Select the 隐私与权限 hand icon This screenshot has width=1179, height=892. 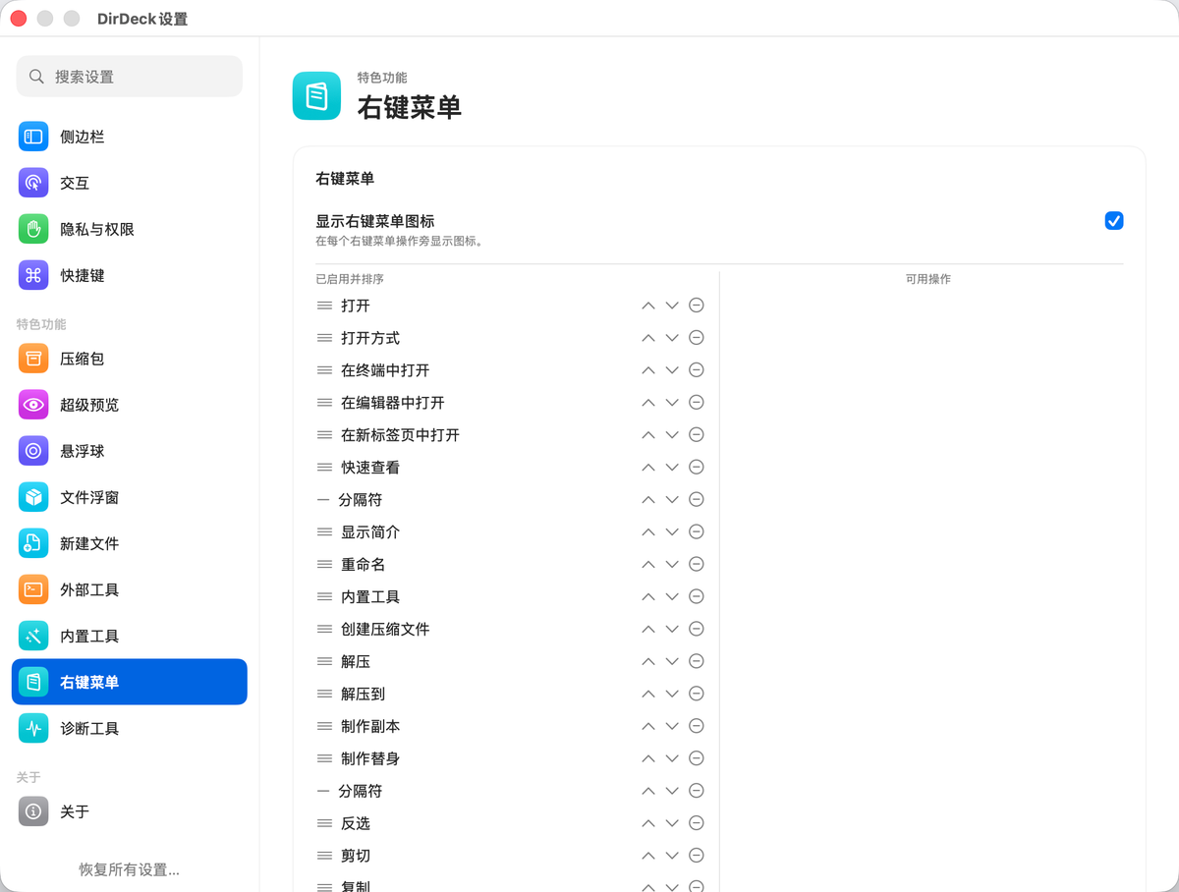point(33,229)
